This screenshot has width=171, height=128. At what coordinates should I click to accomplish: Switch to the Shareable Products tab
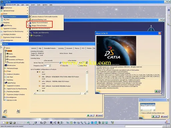[50, 48]
